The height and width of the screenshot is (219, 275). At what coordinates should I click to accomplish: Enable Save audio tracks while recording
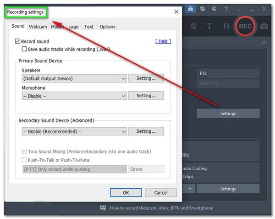click(24, 49)
